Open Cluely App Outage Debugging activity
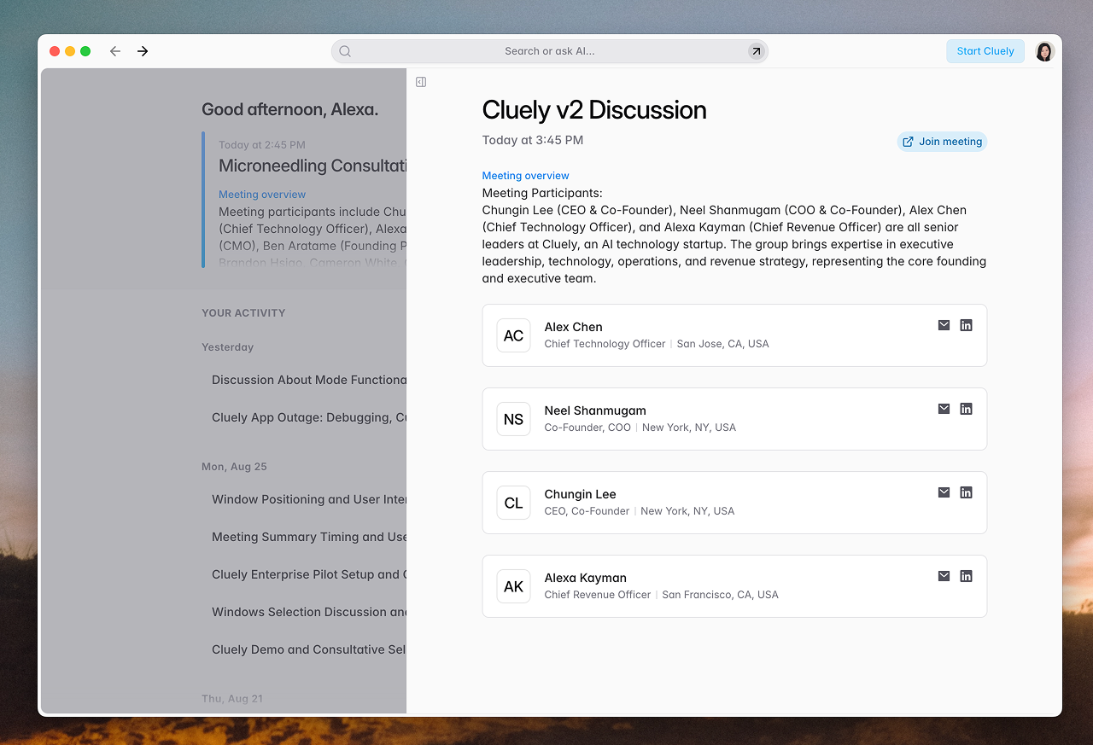 point(309,417)
